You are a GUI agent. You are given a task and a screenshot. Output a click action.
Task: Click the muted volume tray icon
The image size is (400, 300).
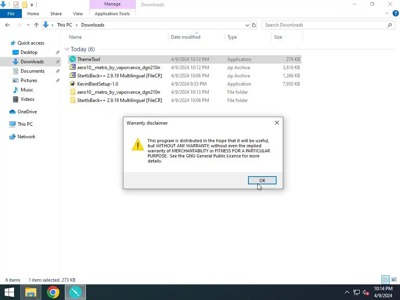pos(366,292)
